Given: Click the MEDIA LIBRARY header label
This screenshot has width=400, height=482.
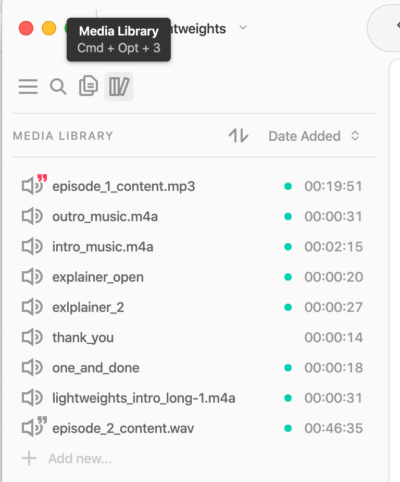Looking at the screenshot, I should [x=63, y=136].
